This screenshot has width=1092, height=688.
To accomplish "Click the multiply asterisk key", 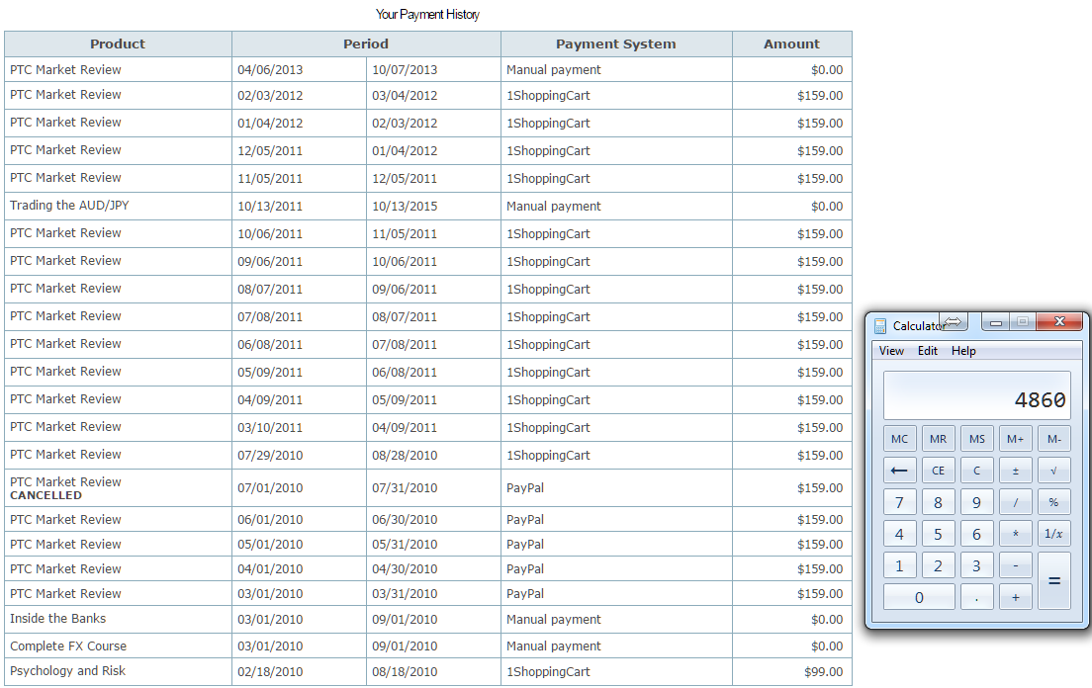I will click(1016, 534).
